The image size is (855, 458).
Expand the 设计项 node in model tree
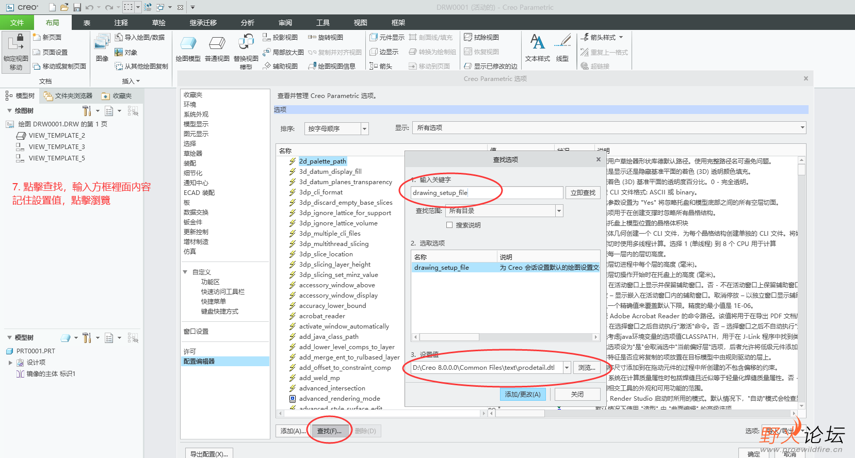(x=10, y=363)
